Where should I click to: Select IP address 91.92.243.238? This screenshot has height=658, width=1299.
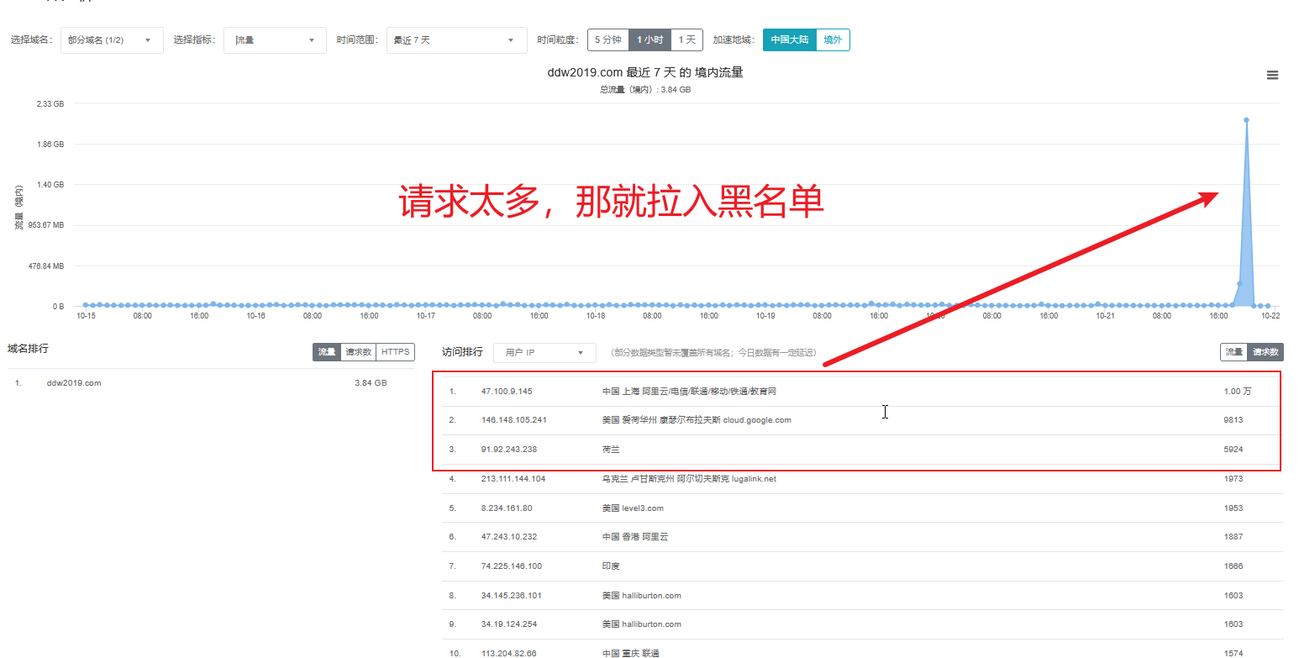coord(509,450)
